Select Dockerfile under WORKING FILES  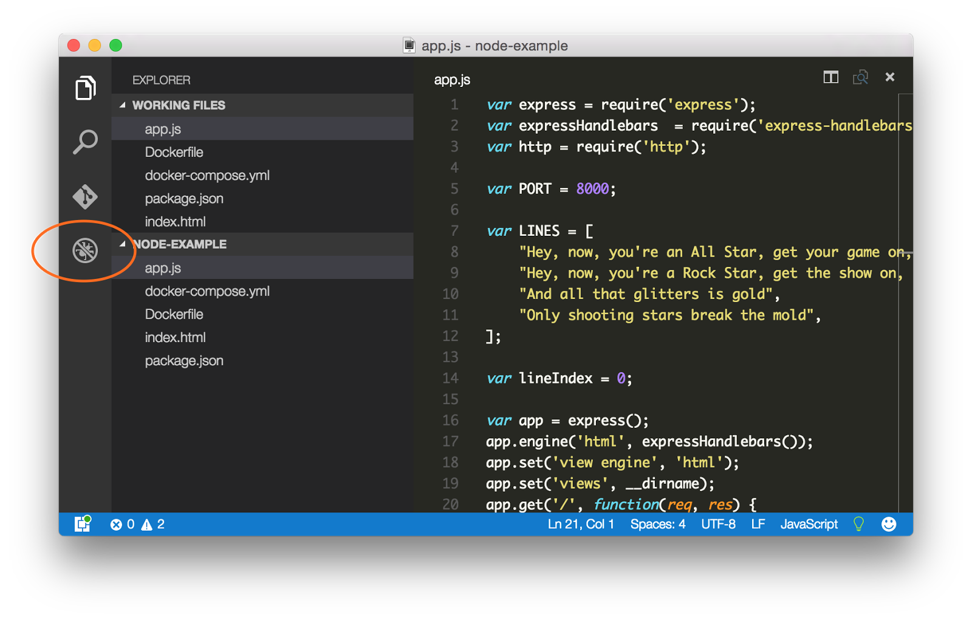click(174, 151)
